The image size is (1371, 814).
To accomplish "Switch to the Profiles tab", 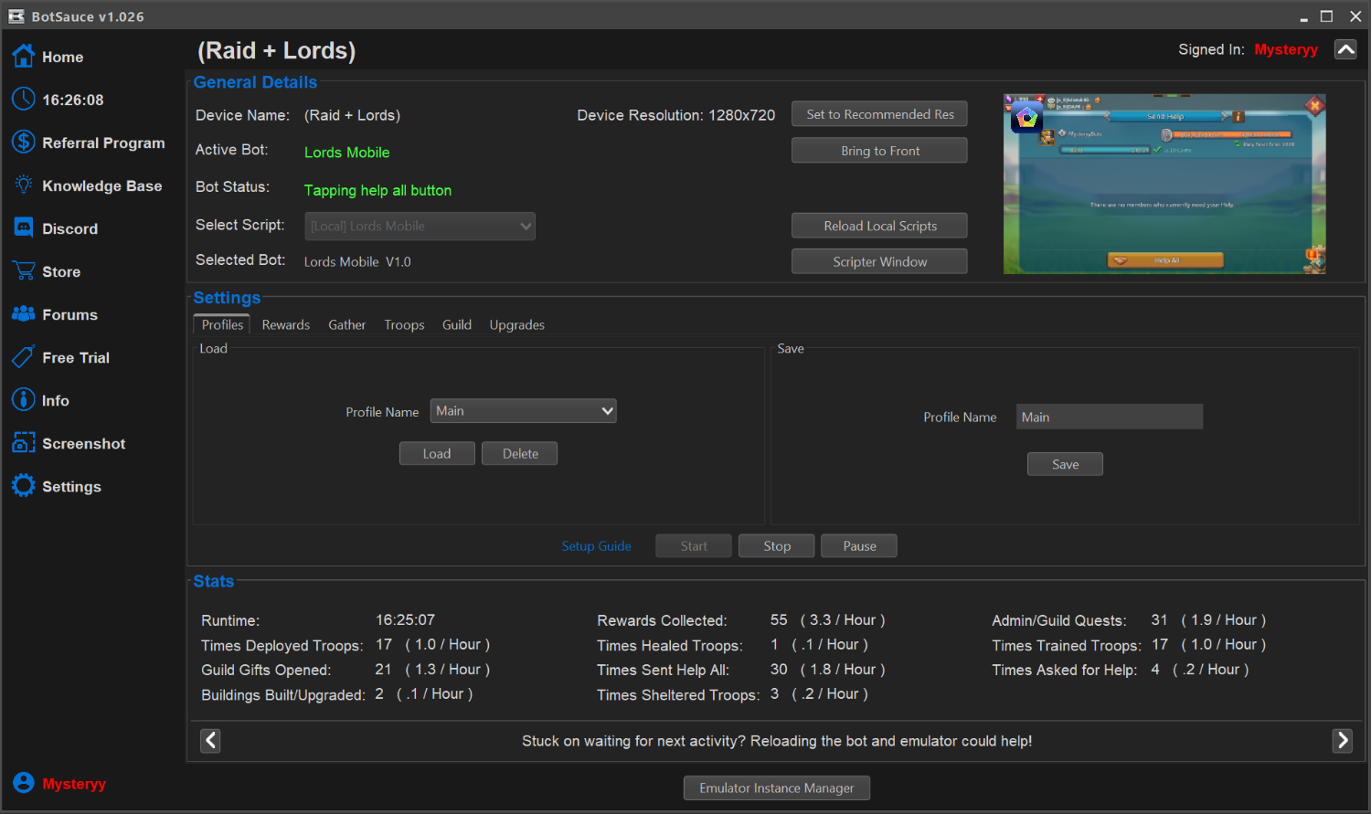I will coord(222,324).
